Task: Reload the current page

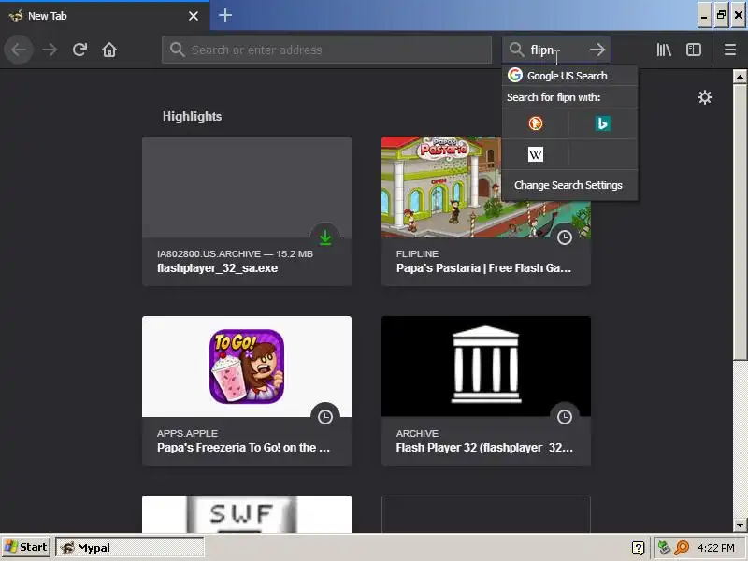Action: [x=79, y=50]
